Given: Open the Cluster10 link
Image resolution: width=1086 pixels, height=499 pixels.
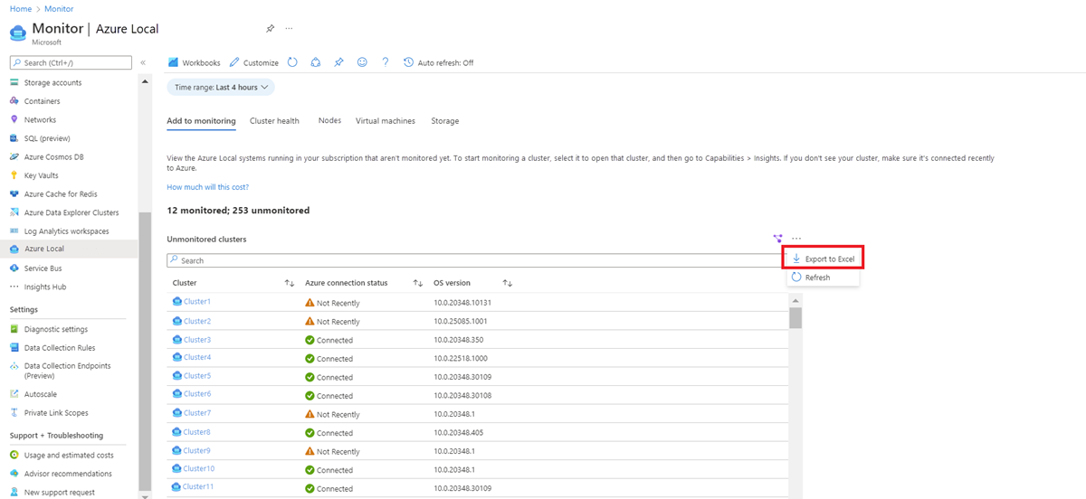Looking at the screenshot, I should coord(199,469).
